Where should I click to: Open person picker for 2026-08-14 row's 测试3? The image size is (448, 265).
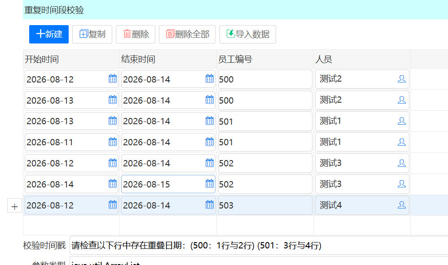pyautogui.click(x=402, y=184)
